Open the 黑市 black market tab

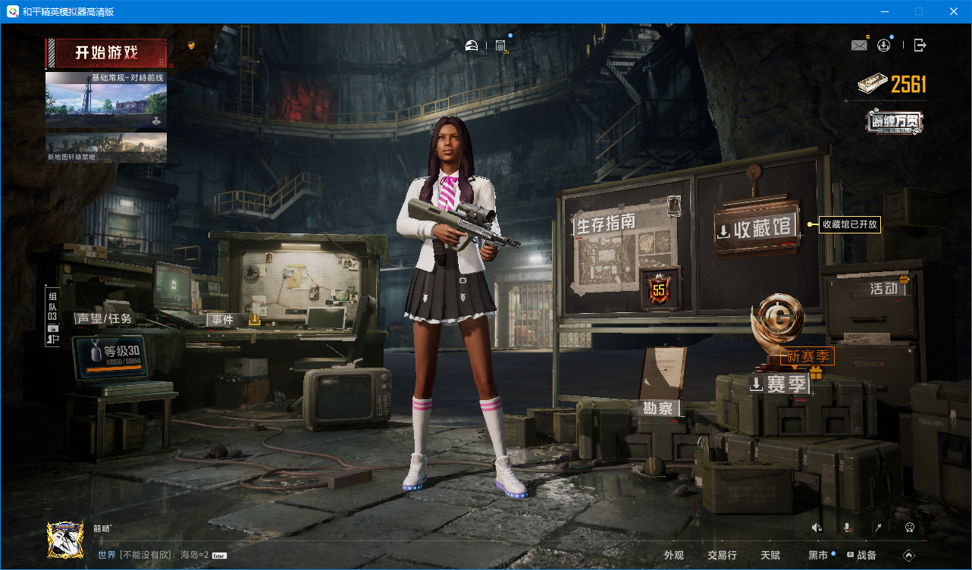click(x=818, y=556)
